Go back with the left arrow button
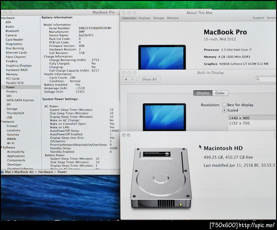Image resolution: width=277 pixels, height=230 pixels. pos(126,79)
